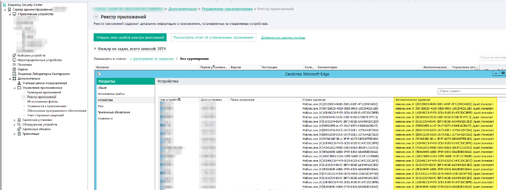
Task: Click the Задачи clipboard icon
Action: click(14, 69)
